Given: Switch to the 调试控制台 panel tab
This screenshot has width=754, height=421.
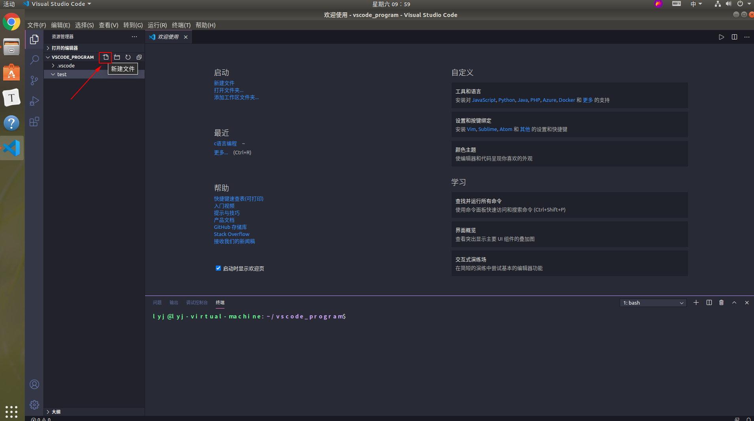Looking at the screenshot, I should [197, 303].
